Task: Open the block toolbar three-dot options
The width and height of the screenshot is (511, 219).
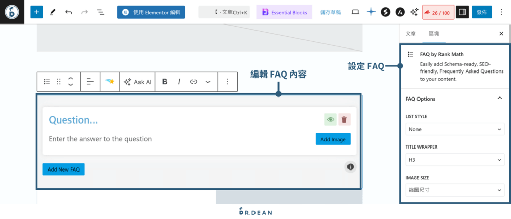Action: coord(227,82)
